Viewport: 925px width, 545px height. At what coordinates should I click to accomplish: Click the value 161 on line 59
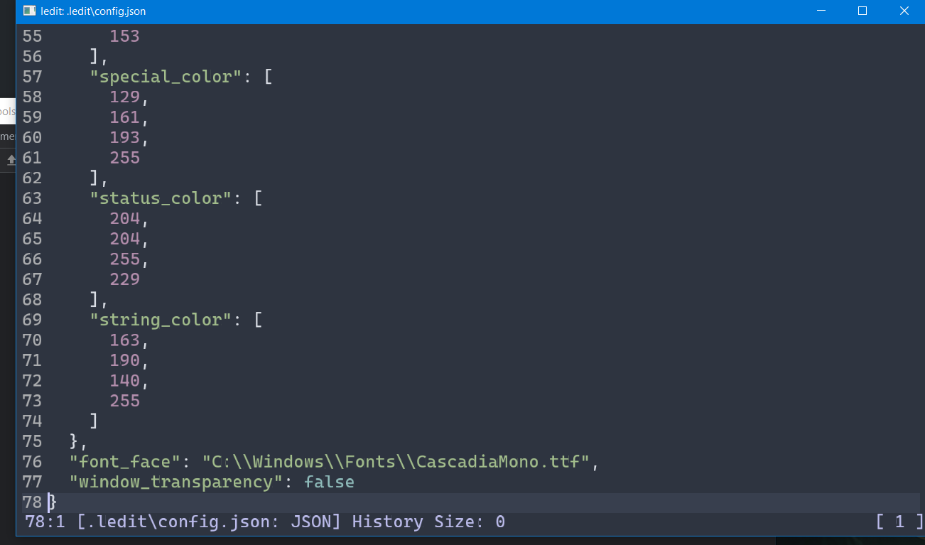click(124, 117)
